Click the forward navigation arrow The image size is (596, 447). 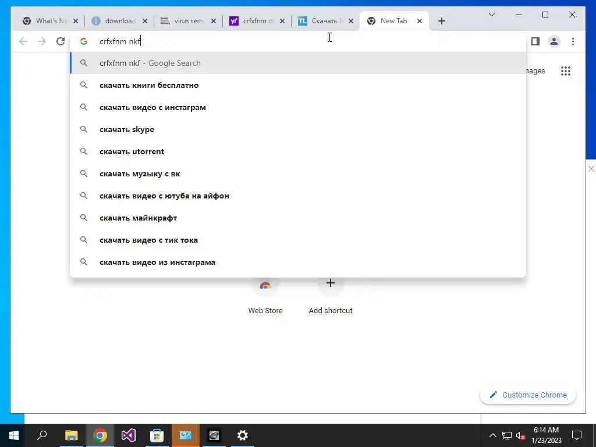[x=42, y=41]
